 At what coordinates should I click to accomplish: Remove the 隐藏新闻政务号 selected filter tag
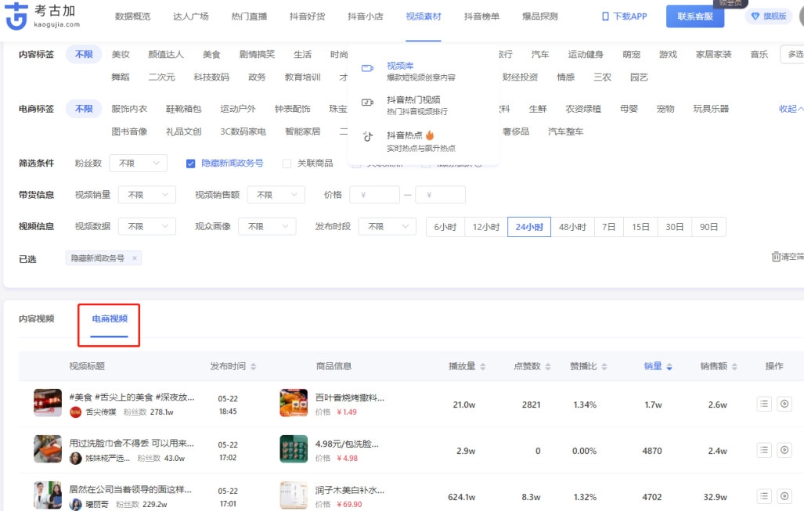[x=135, y=257]
